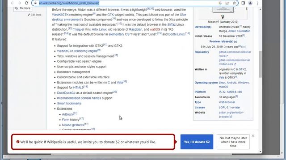Open the red wattOS link

tap(155, 29)
